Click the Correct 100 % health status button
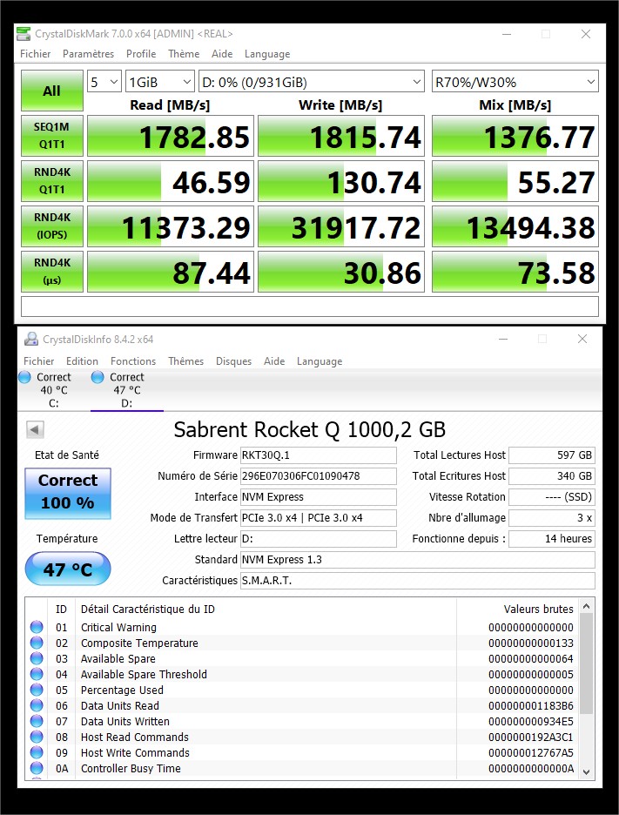 point(68,493)
